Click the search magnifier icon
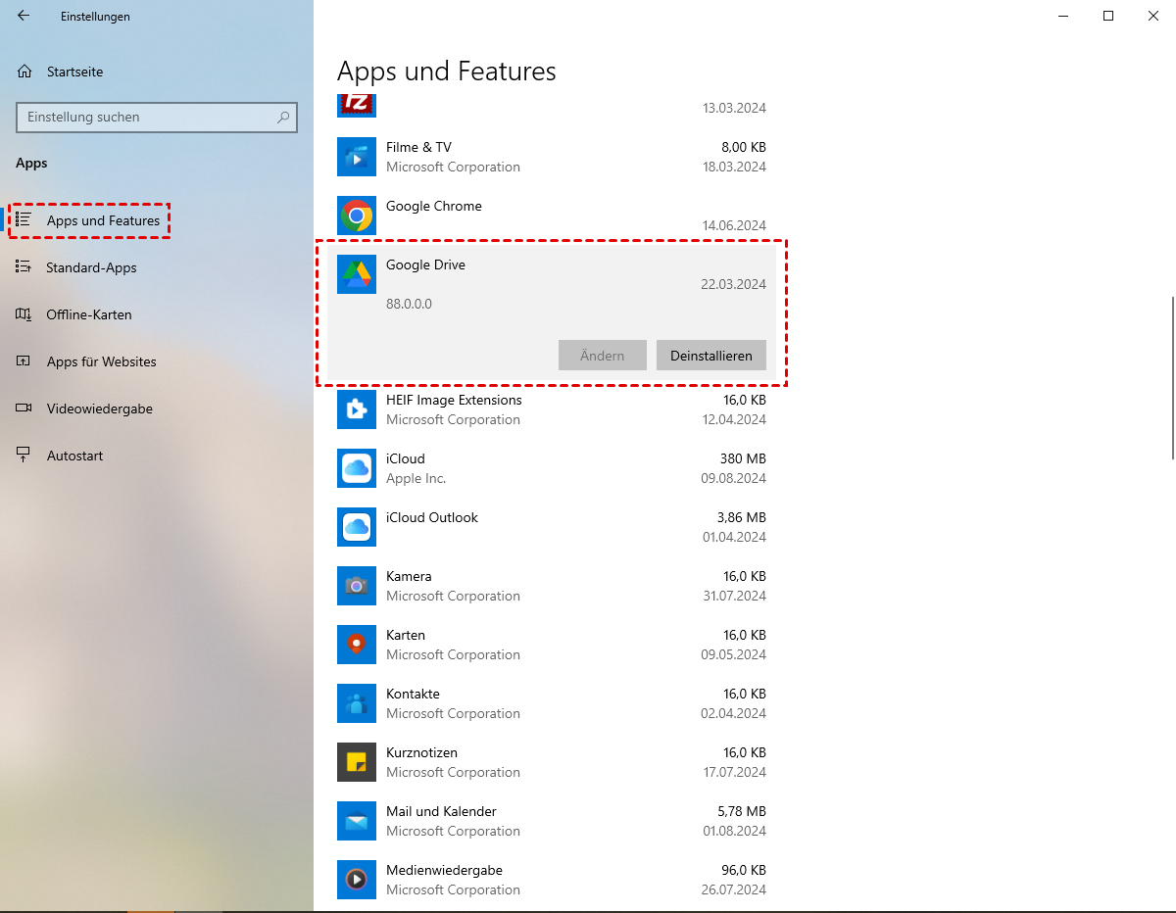1176x913 pixels. [283, 117]
